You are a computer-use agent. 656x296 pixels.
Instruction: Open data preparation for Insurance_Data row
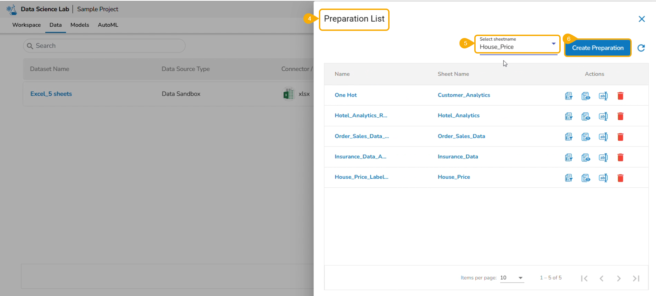pyautogui.click(x=569, y=157)
